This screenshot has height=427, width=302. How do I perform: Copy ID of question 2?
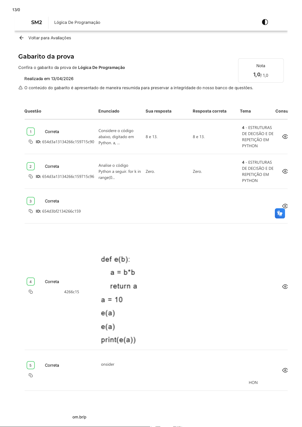tap(31, 176)
